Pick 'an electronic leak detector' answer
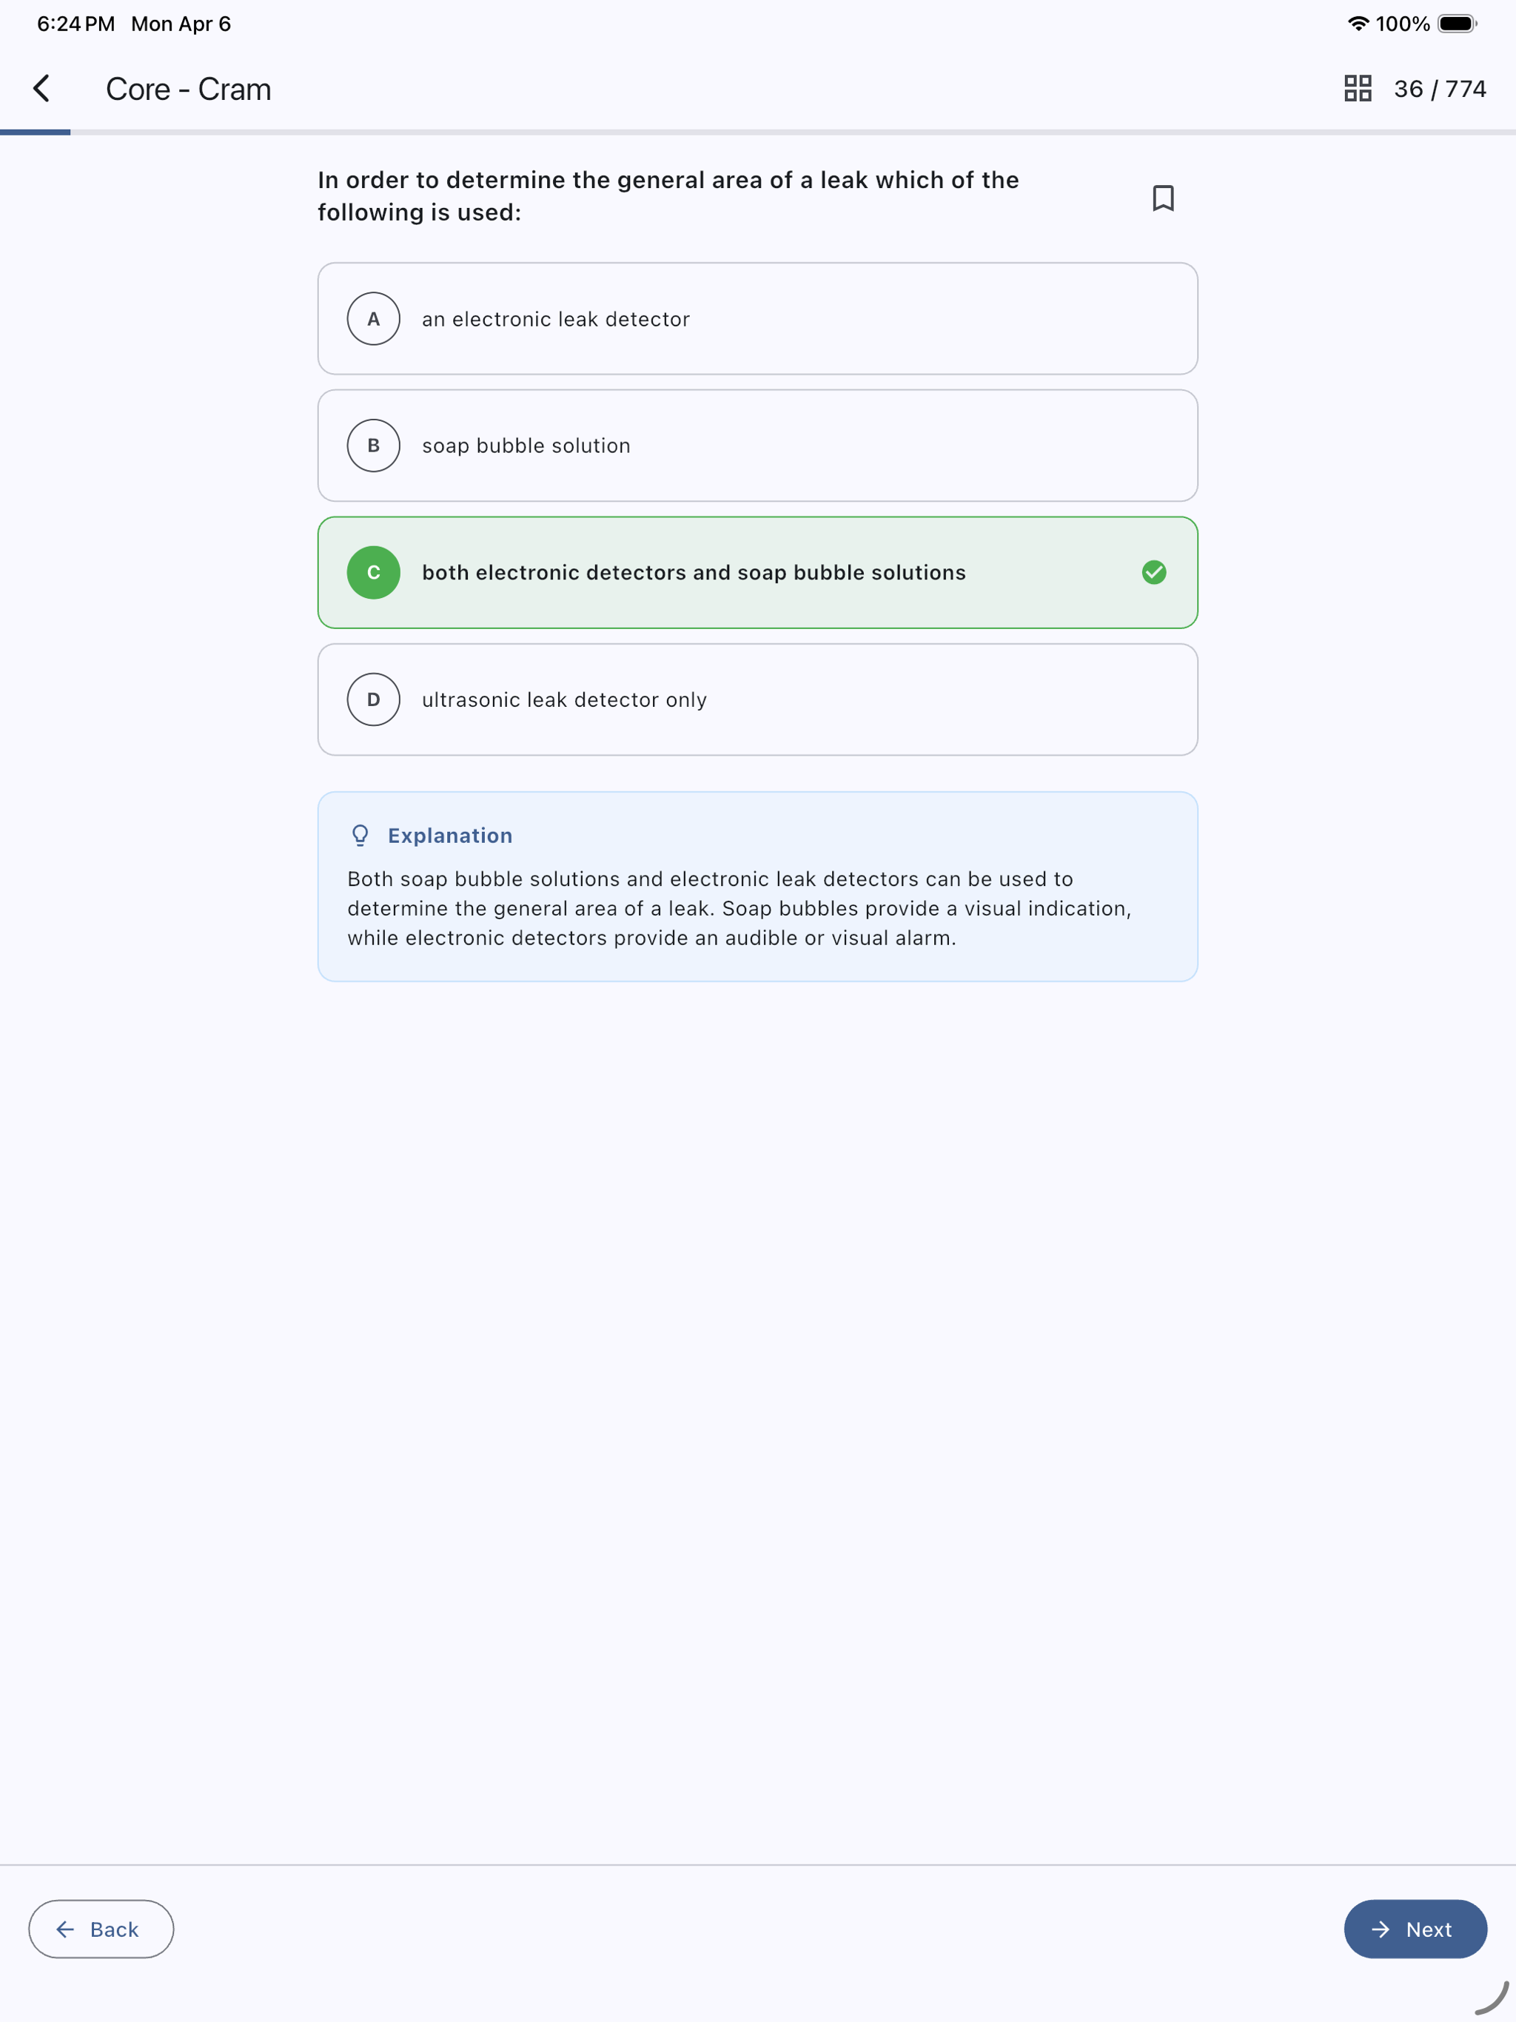Image resolution: width=1516 pixels, height=2022 pixels. 758,319
